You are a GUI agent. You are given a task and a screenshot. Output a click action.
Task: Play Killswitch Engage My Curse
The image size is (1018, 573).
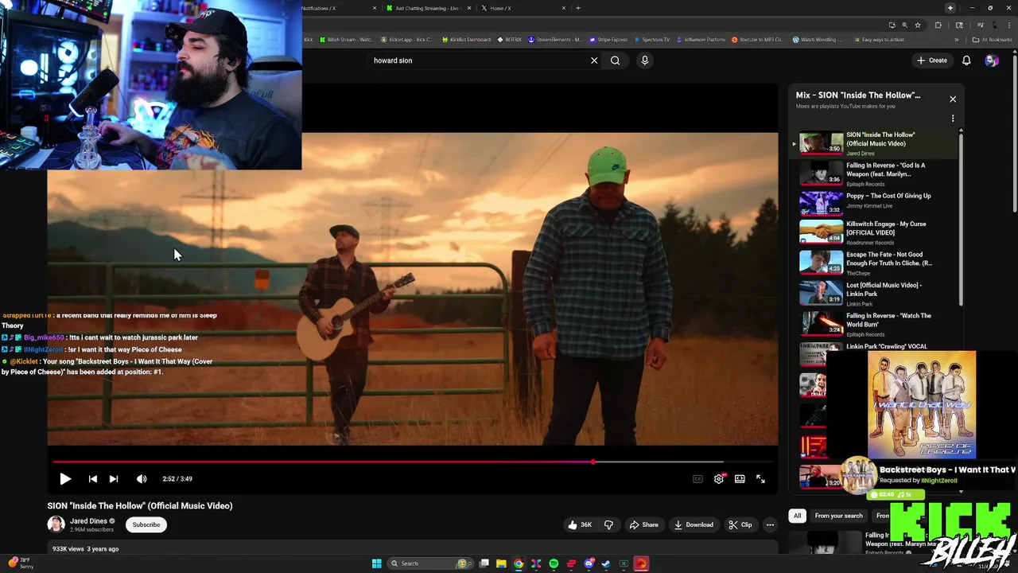click(x=875, y=232)
